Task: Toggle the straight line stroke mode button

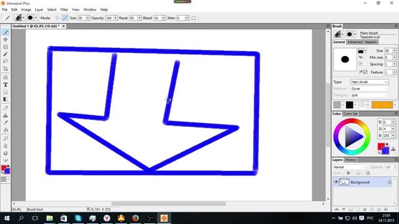Action: pos(65,18)
